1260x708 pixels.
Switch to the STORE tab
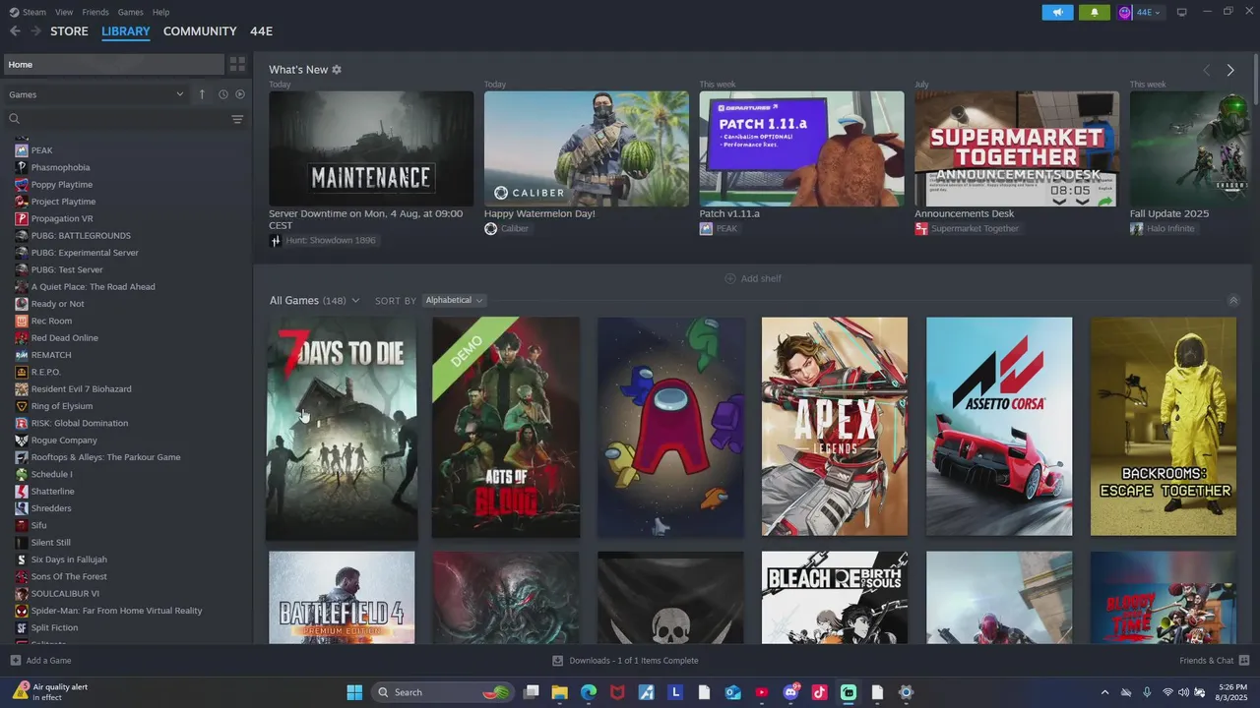[69, 31]
